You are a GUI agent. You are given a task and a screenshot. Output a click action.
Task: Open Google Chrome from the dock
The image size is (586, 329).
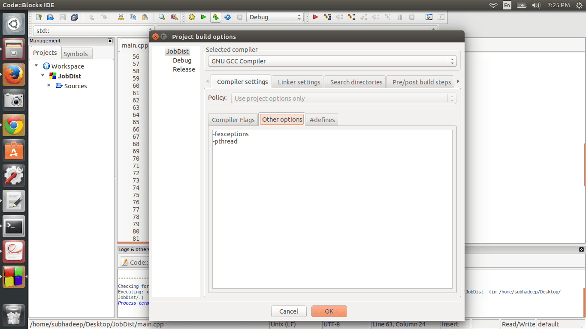(14, 125)
